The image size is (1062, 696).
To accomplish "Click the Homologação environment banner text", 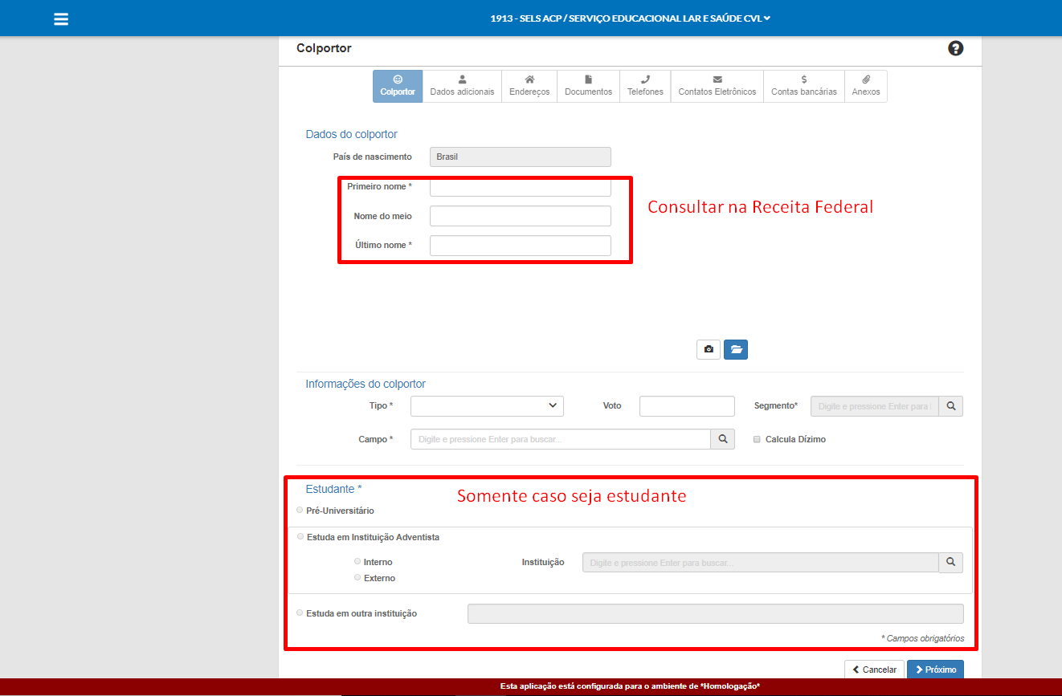I will tap(630, 686).
